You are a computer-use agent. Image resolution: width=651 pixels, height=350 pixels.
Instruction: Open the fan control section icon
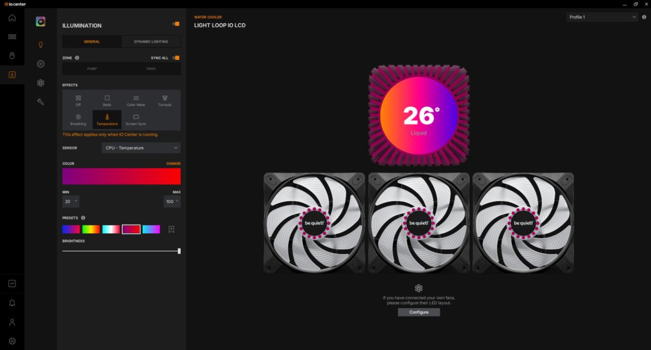click(41, 83)
